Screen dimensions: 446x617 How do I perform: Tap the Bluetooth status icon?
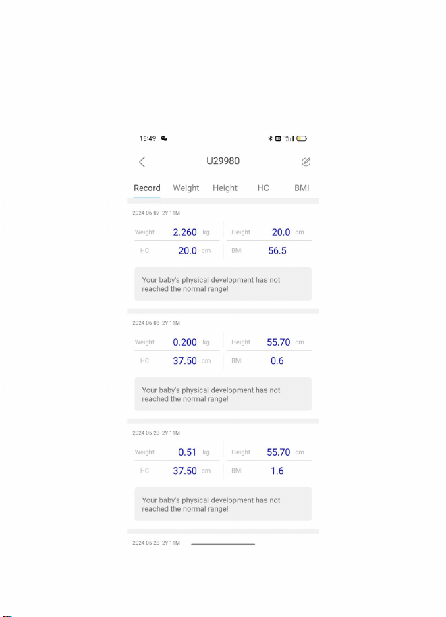(270, 138)
